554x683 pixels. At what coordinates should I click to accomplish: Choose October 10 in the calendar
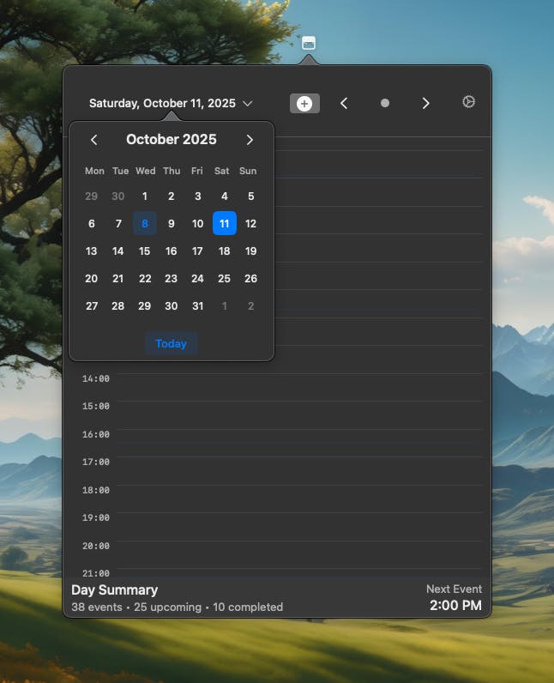click(x=197, y=223)
